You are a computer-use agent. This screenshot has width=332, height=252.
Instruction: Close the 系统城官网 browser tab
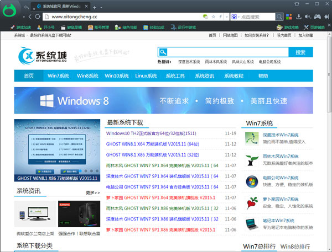[86, 6]
